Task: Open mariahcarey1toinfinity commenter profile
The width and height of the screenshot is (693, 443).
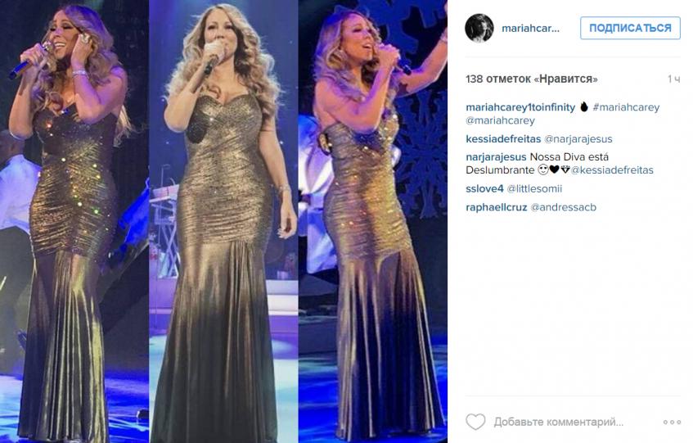Action: point(520,107)
